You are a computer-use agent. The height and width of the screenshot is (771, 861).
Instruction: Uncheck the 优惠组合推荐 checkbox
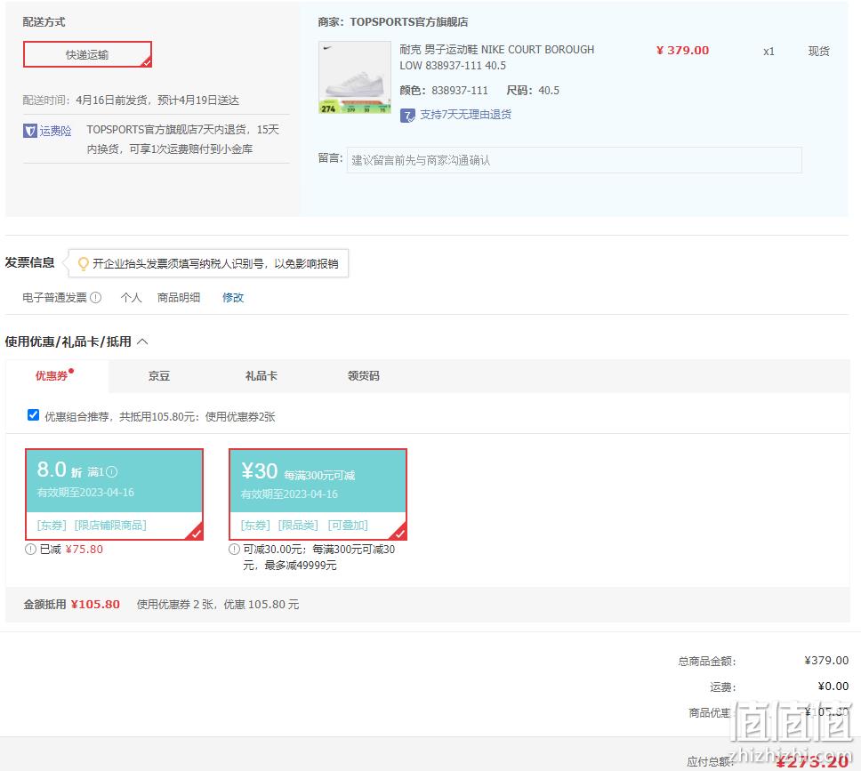point(34,415)
